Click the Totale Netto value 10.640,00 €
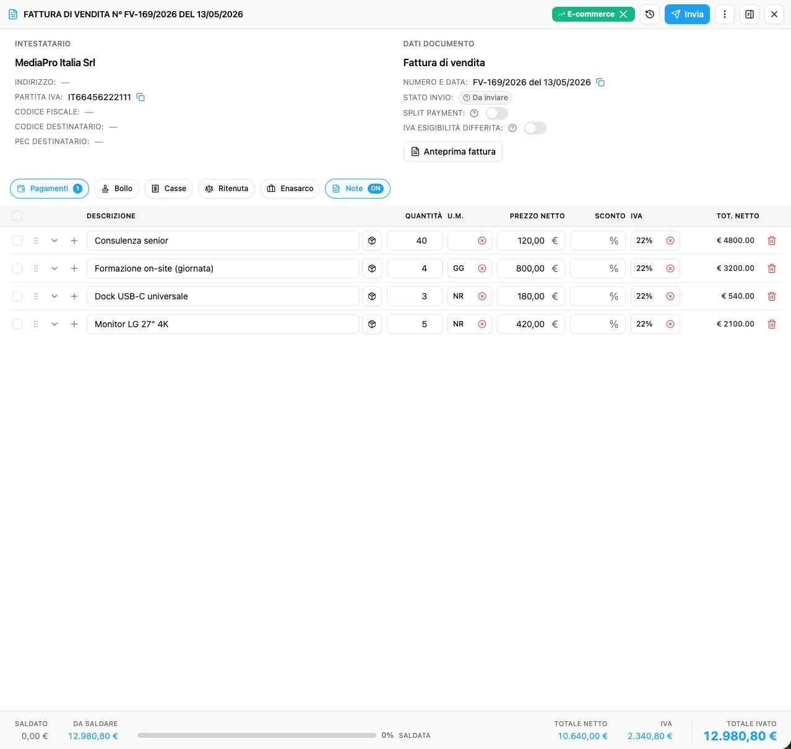Screen dimensions: 791x749 point(582,736)
